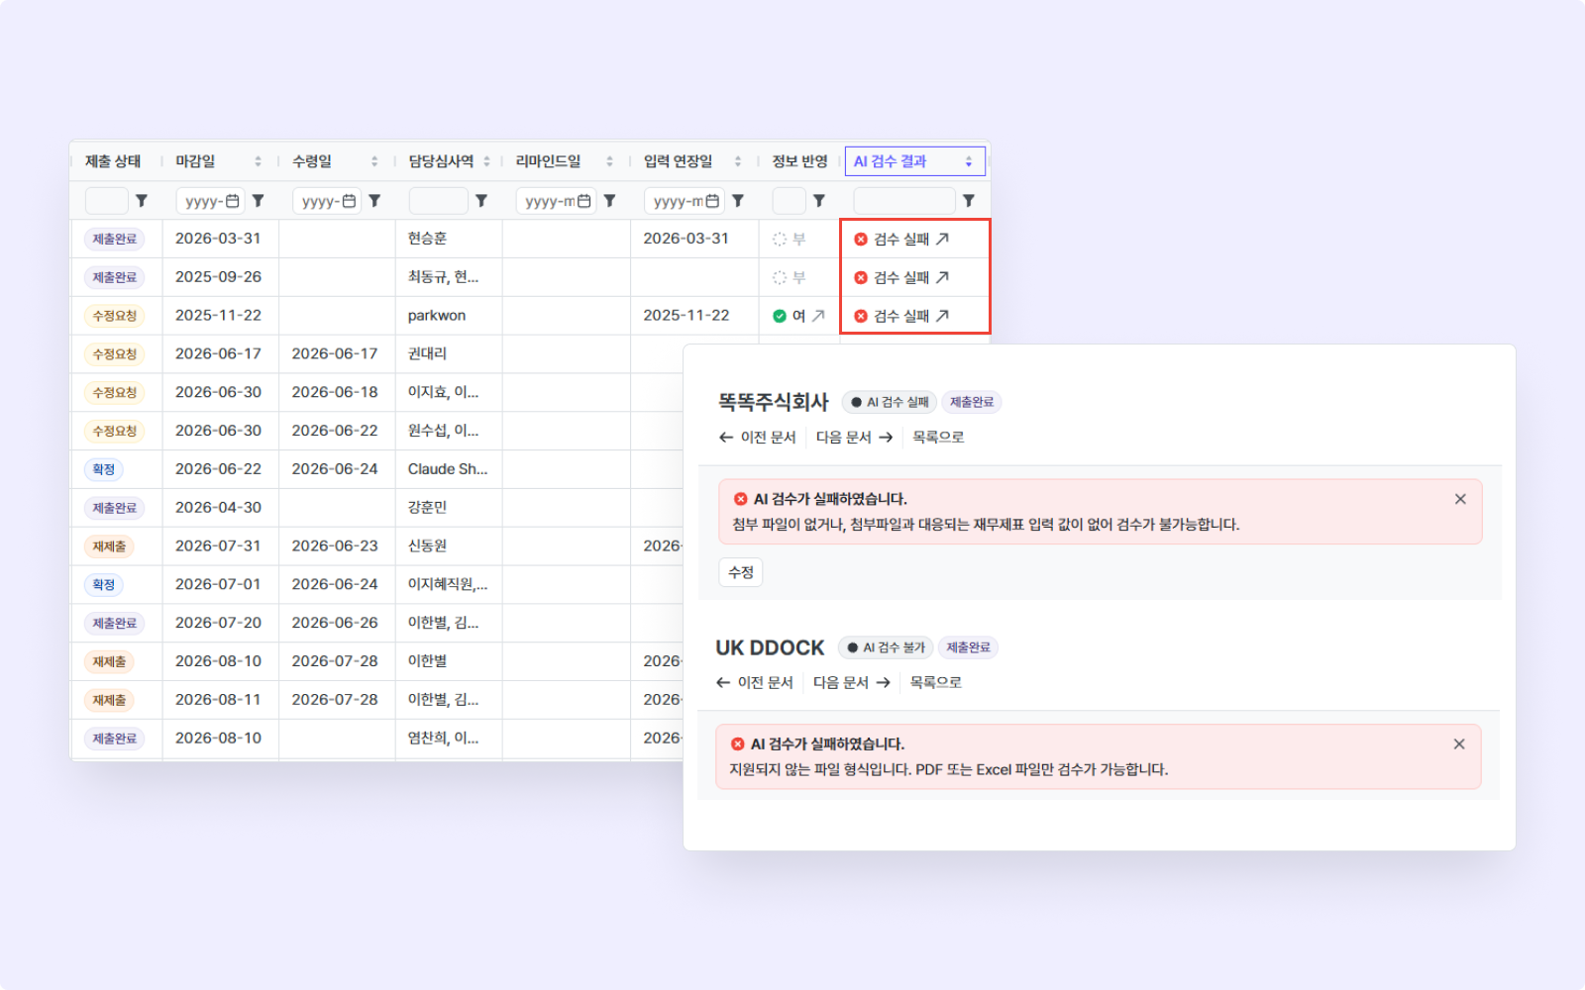The width and height of the screenshot is (1585, 990).
Task: Close the 똑똑주식회사 AI failure alert
Action: [x=1460, y=499]
